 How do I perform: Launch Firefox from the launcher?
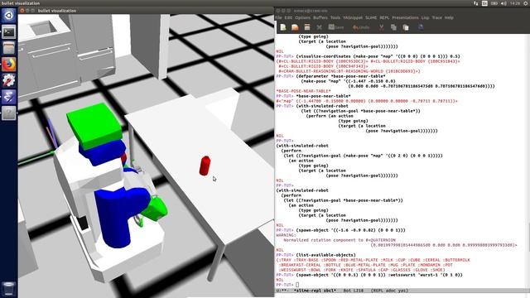coord(9,65)
